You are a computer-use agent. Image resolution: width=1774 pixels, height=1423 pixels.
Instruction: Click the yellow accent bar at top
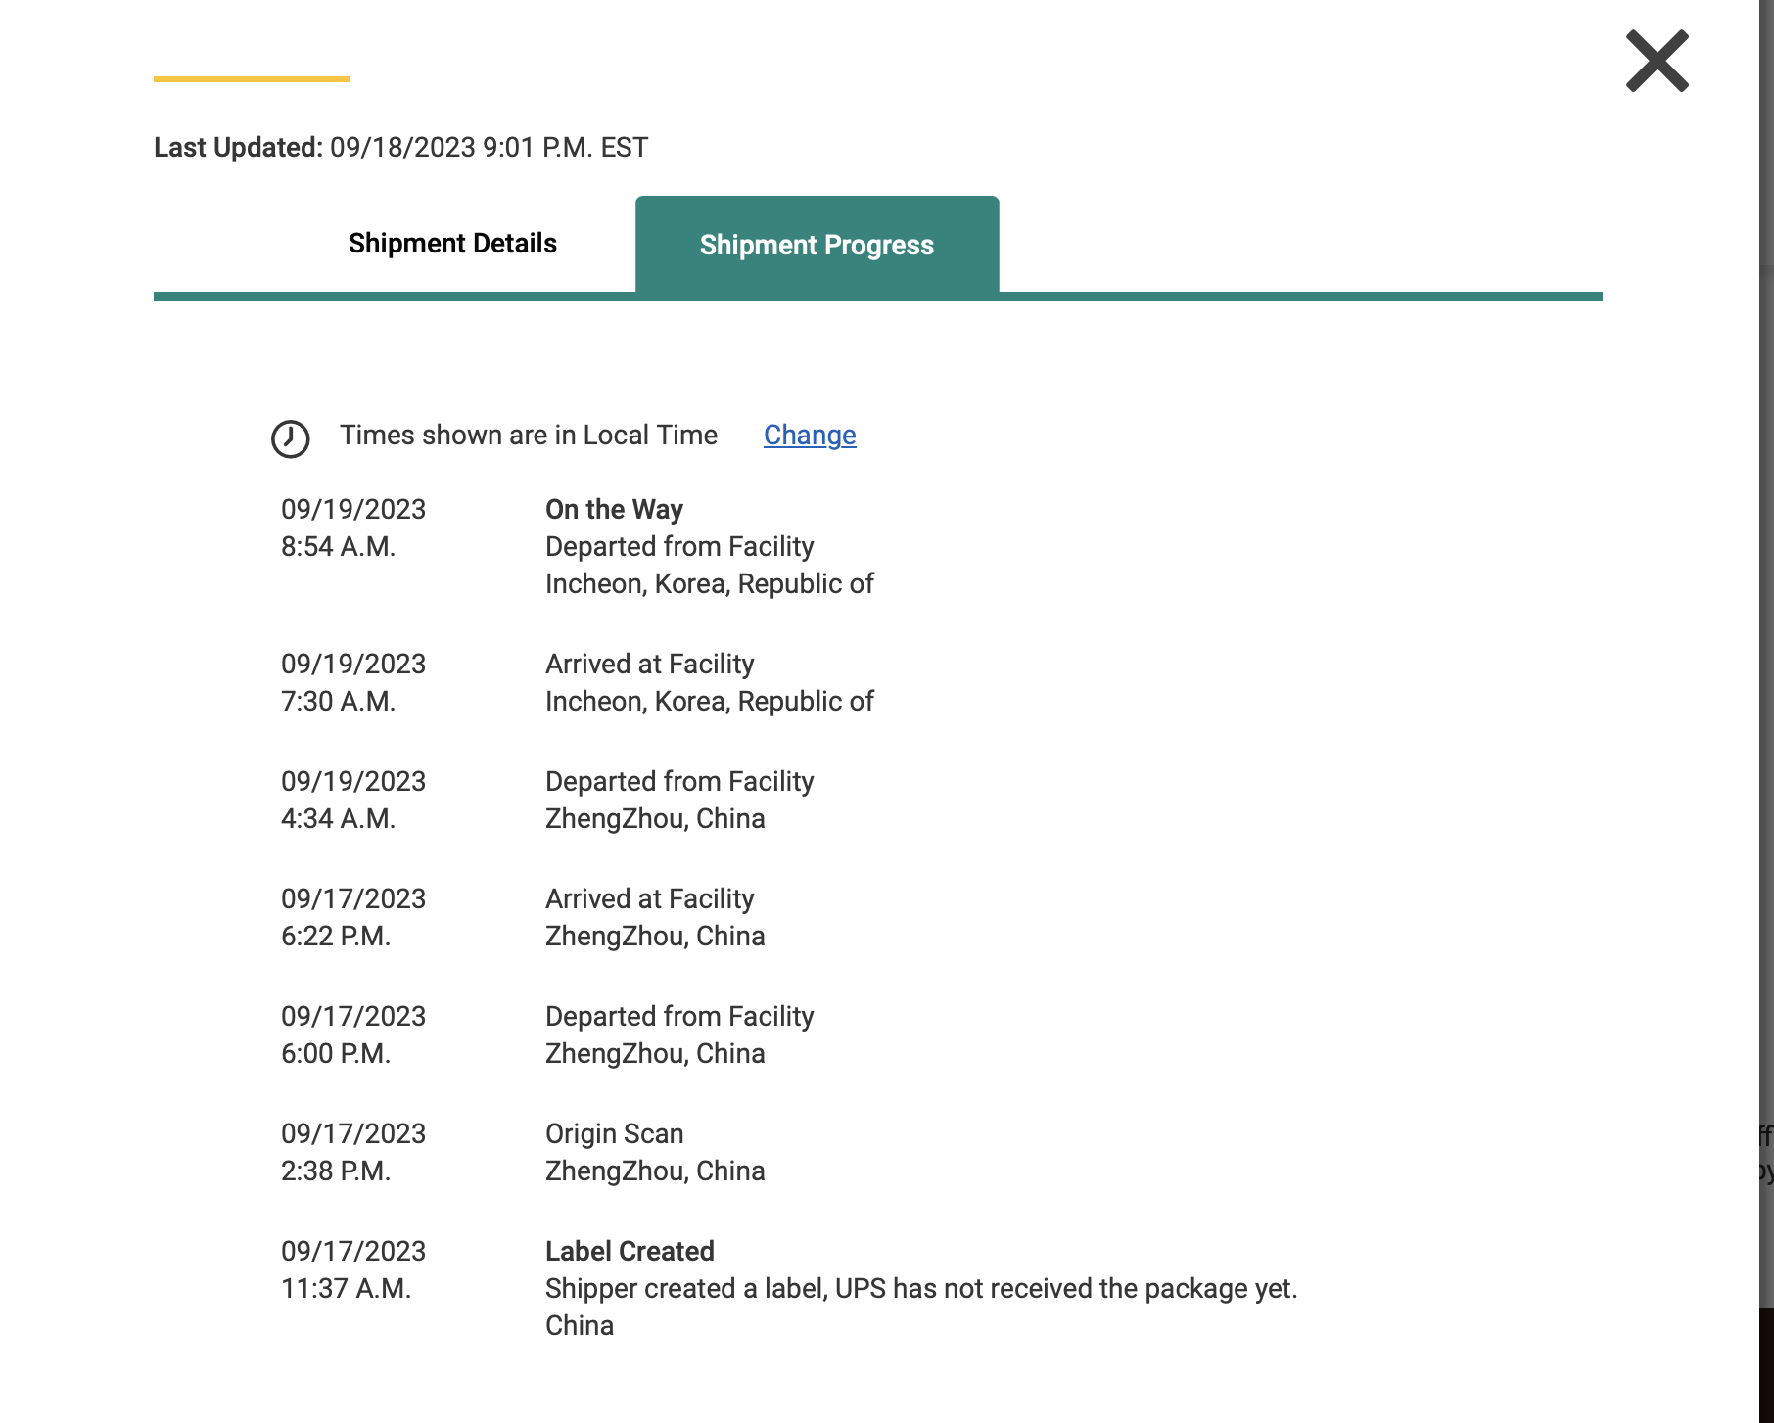click(x=252, y=79)
